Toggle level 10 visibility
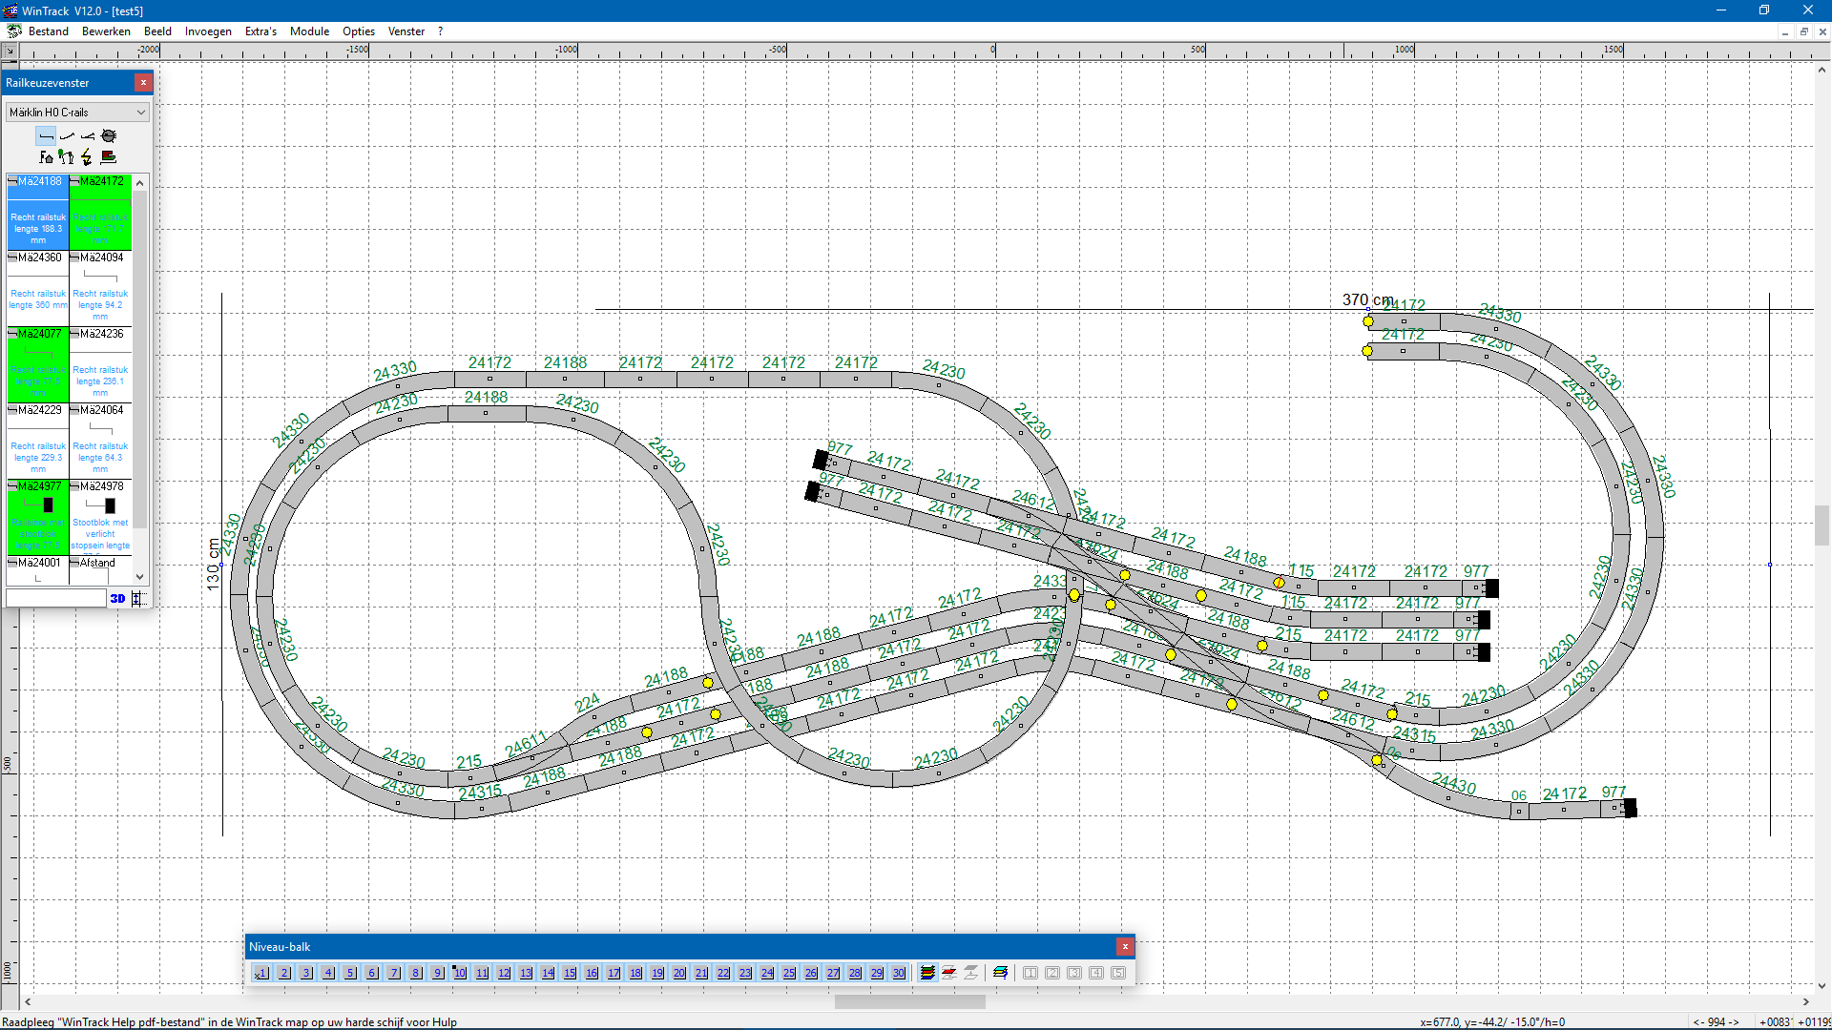The height and width of the screenshot is (1030, 1832). click(x=460, y=973)
